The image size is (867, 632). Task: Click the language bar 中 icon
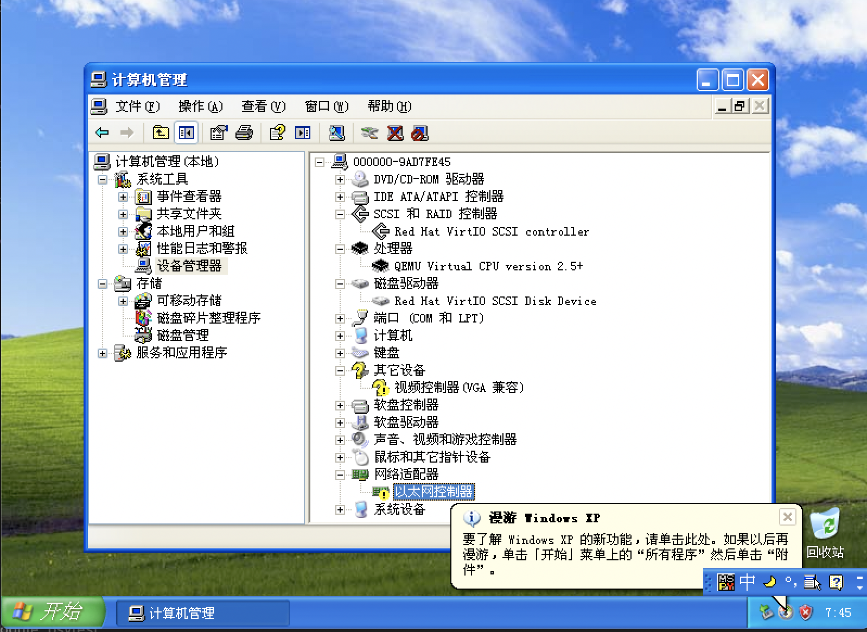(748, 582)
